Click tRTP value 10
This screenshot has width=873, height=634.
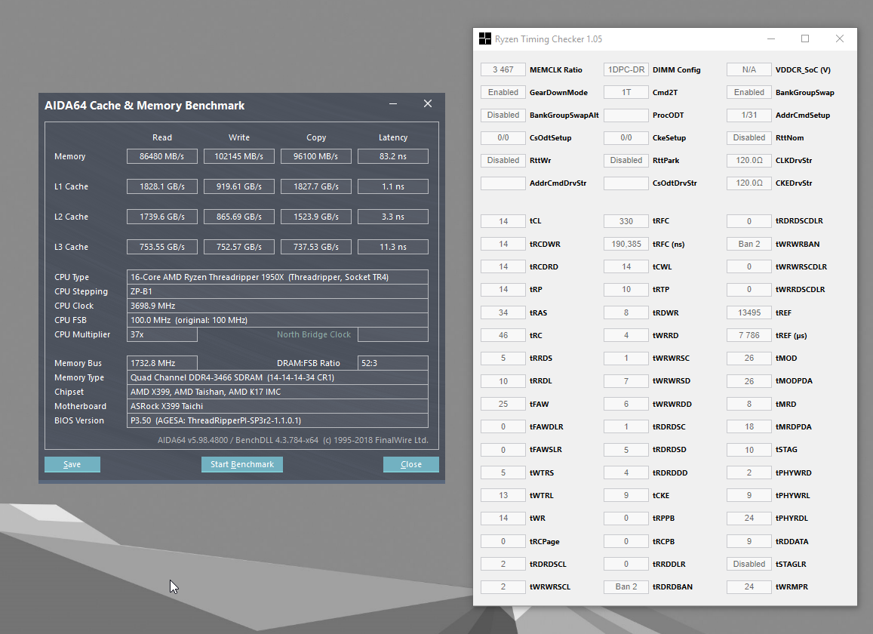tap(626, 289)
